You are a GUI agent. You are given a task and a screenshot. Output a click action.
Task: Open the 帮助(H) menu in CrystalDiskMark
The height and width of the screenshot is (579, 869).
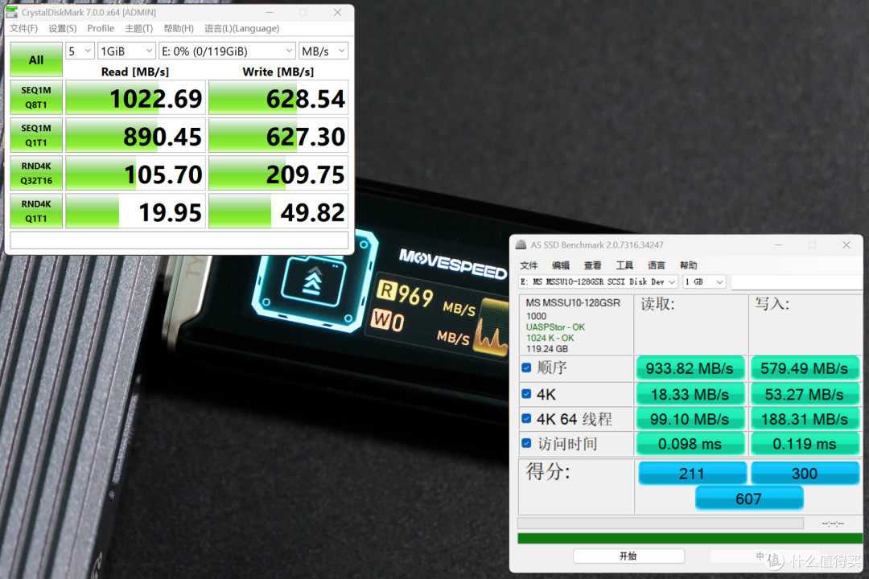click(x=179, y=28)
